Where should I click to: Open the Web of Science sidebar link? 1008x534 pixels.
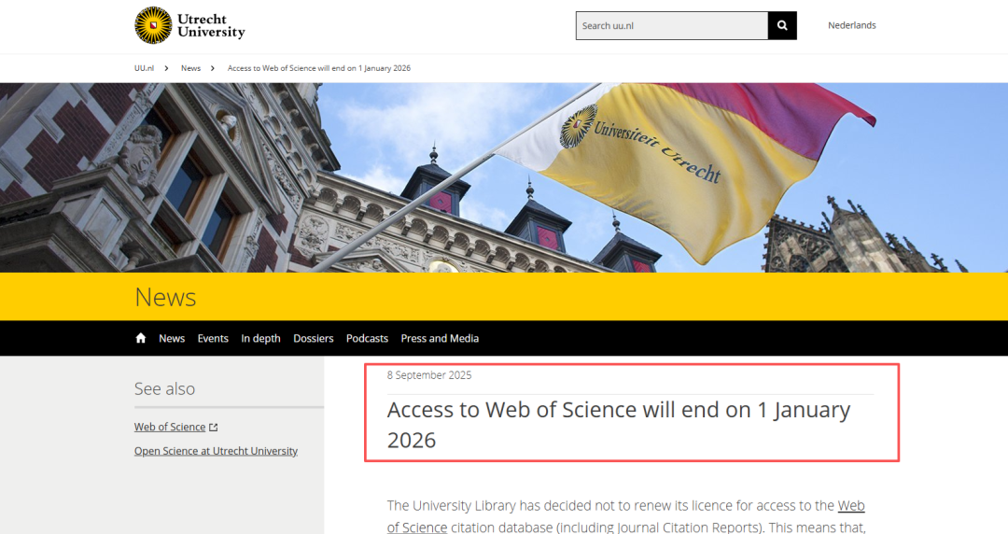tap(170, 427)
